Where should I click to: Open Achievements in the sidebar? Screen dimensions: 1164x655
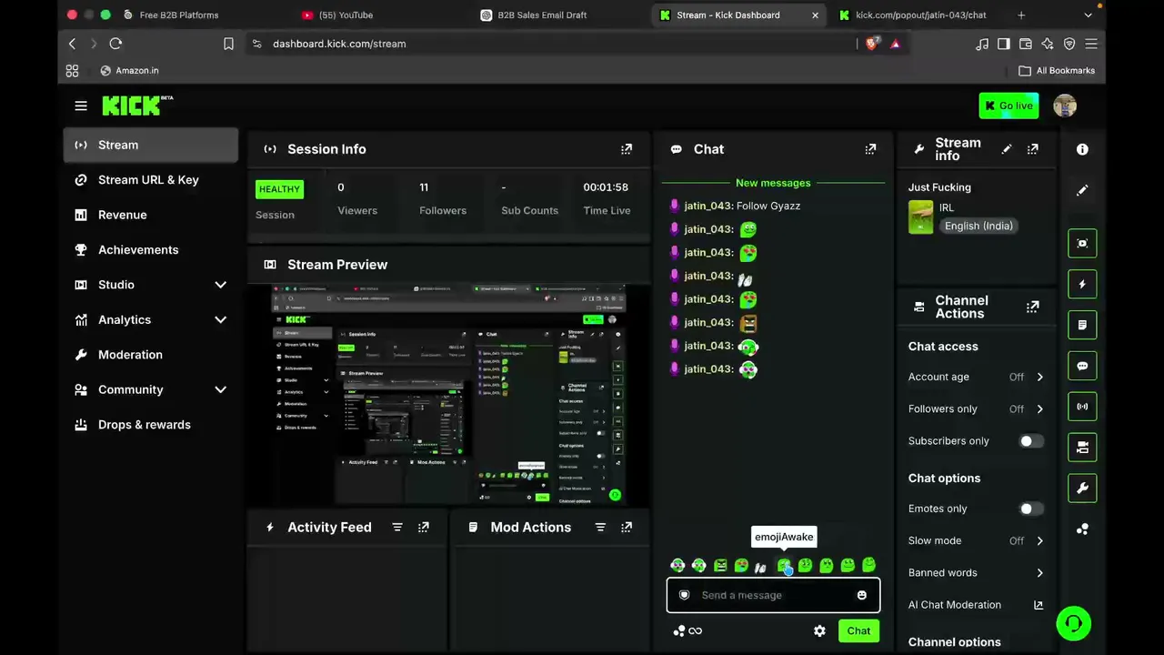tap(151, 250)
